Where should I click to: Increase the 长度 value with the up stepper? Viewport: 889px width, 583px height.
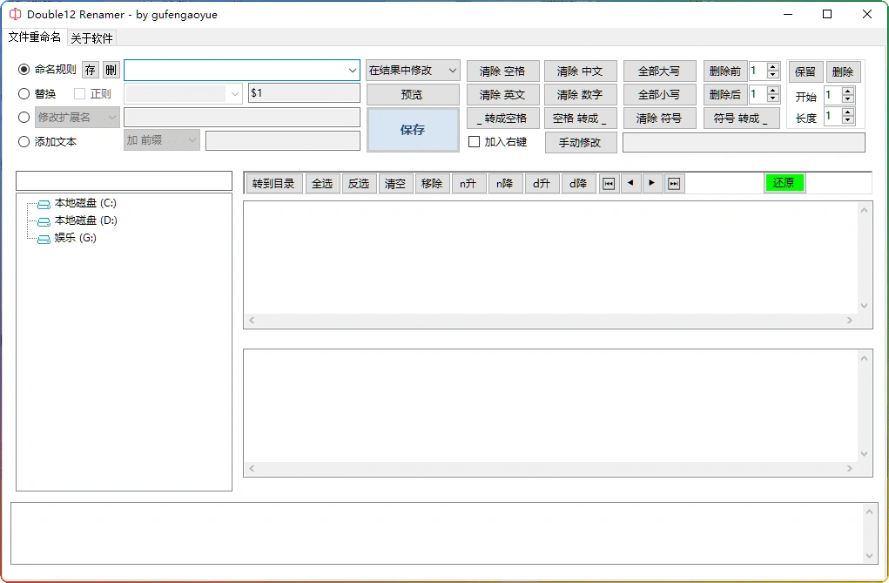pyautogui.click(x=847, y=112)
